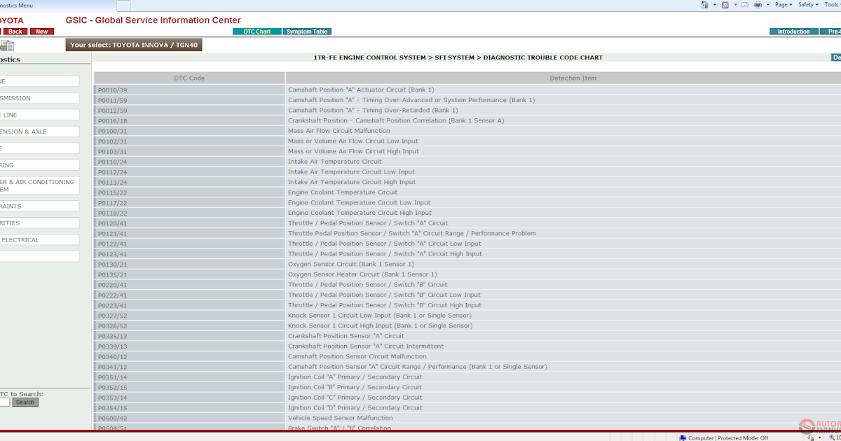Open DTC code P0011/59
This screenshot has width=841, height=441.
pyautogui.click(x=113, y=100)
